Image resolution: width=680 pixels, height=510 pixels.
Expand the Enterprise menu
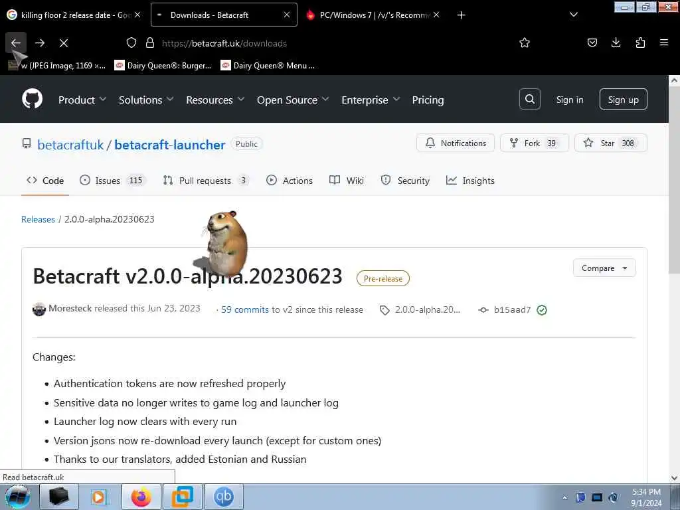371,100
